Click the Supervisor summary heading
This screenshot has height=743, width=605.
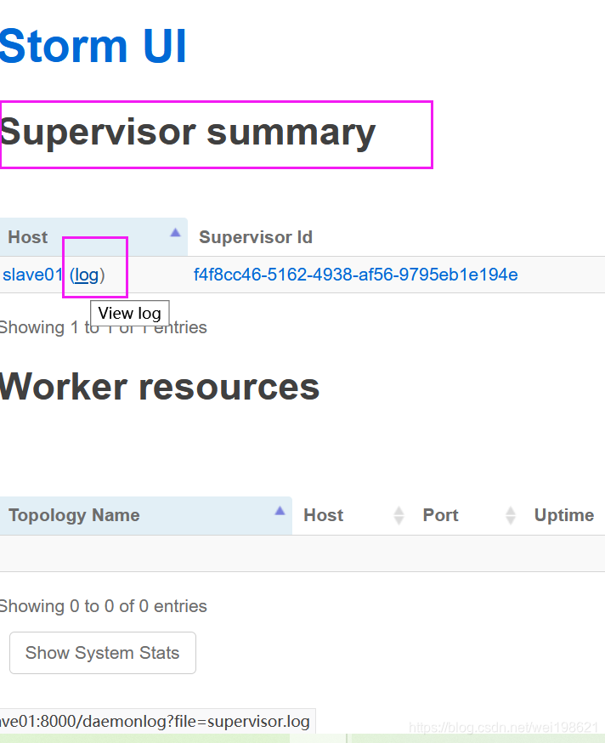click(188, 133)
